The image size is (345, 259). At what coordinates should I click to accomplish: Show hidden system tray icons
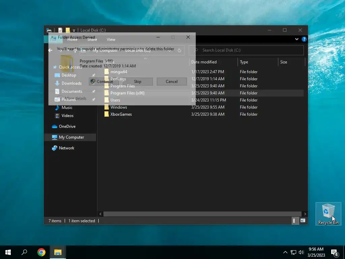coord(285,252)
